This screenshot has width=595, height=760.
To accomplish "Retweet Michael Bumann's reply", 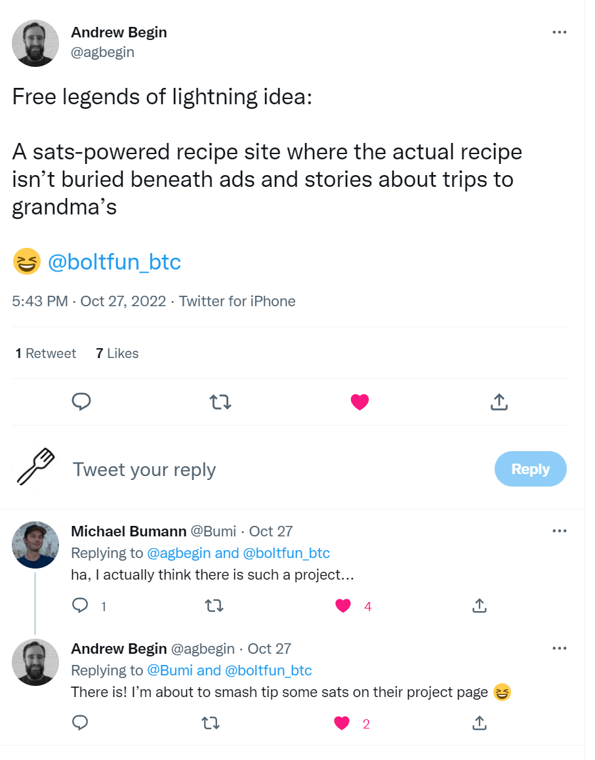I will pyautogui.click(x=215, y=606).
